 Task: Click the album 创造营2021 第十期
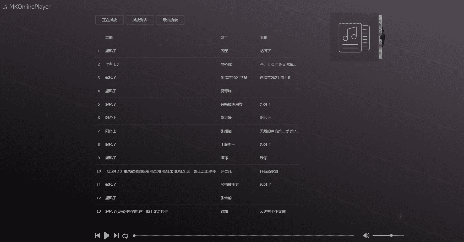(275, 78)
